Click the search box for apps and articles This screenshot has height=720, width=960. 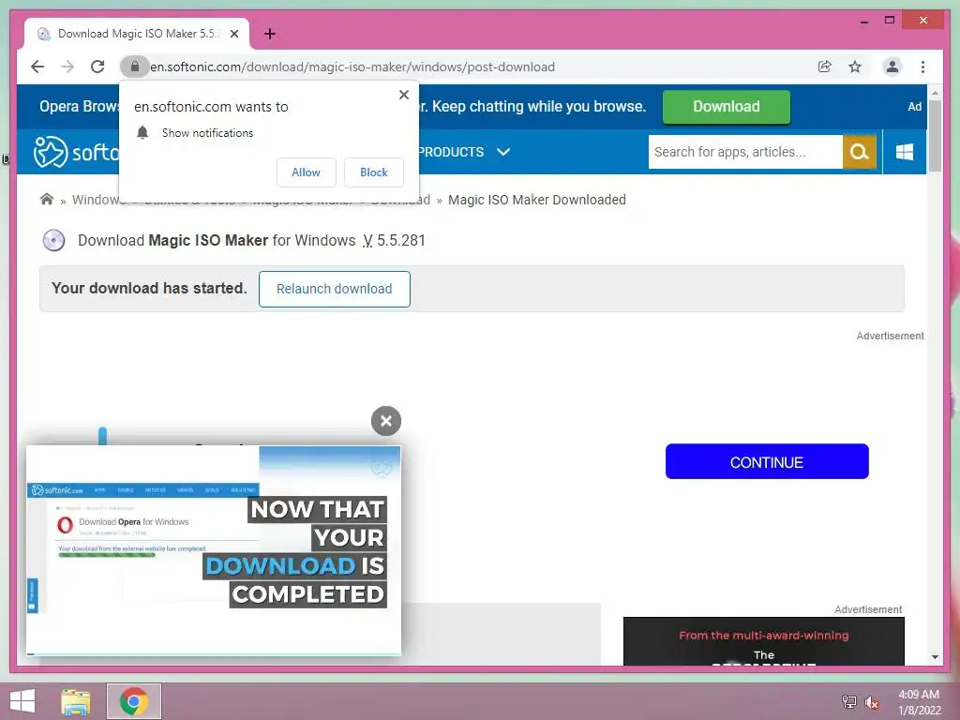pos(745,152)
